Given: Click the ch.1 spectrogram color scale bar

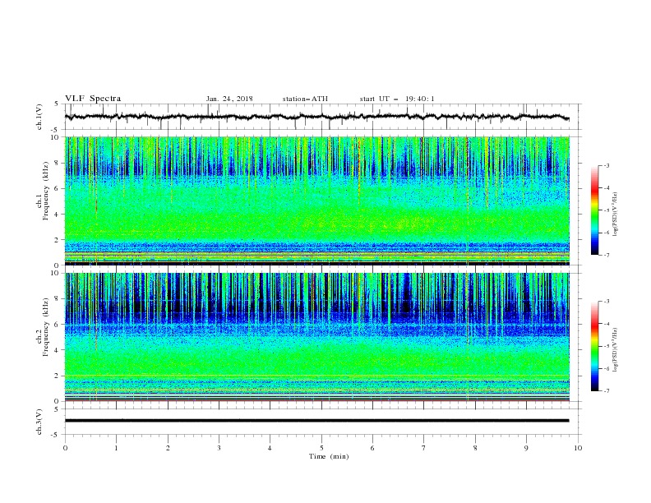Looking at the screenshot, I should 594,210.
